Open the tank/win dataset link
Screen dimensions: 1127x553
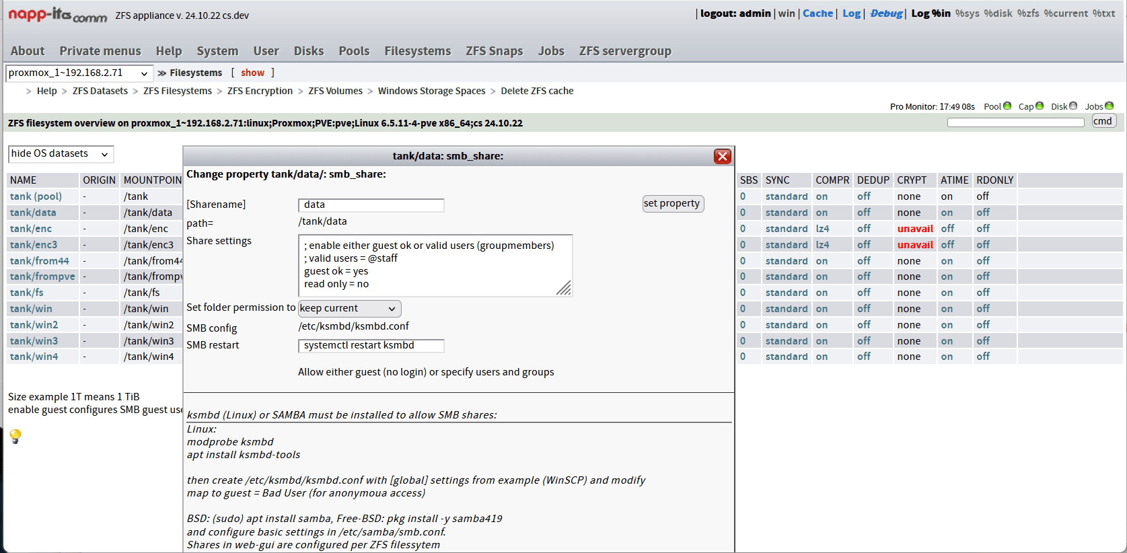click(x=31, y=309)
